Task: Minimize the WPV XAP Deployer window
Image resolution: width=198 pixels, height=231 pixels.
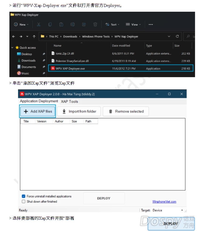Action: tap(157, 94)
